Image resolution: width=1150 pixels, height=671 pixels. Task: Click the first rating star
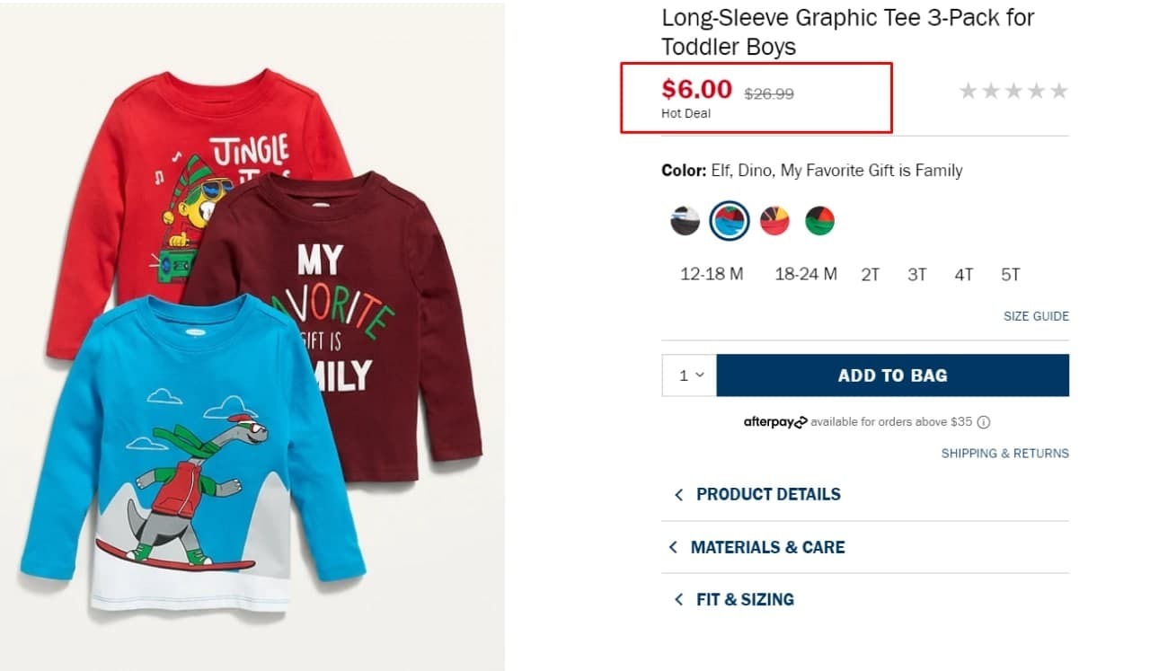click(968, 91)
